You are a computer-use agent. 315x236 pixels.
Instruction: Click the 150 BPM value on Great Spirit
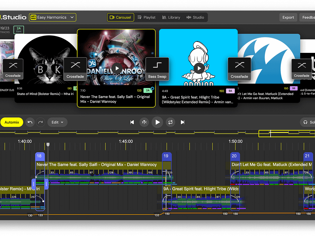221,91
